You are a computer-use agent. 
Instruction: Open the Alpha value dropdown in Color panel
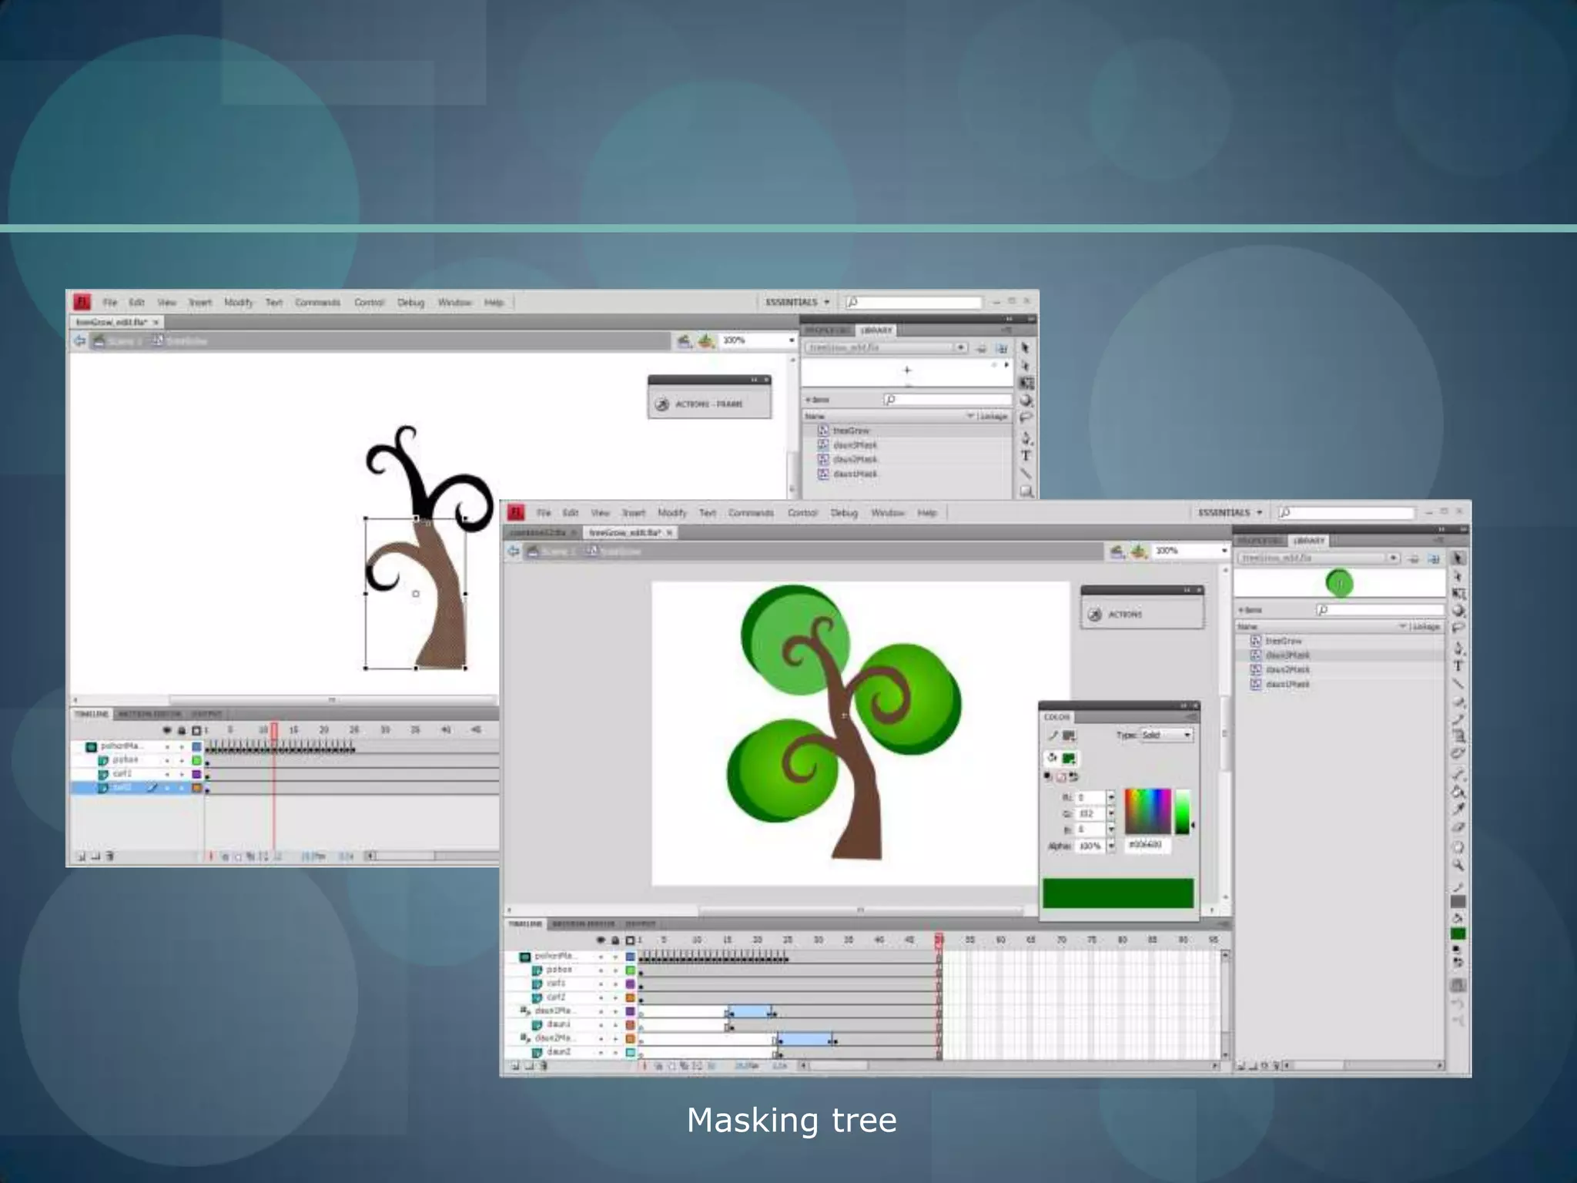[x=1111, y=846]
